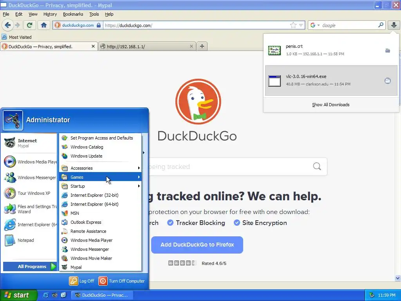
Task: Launch Mypal from the All Programs list
Action: [x=100, y=267]
